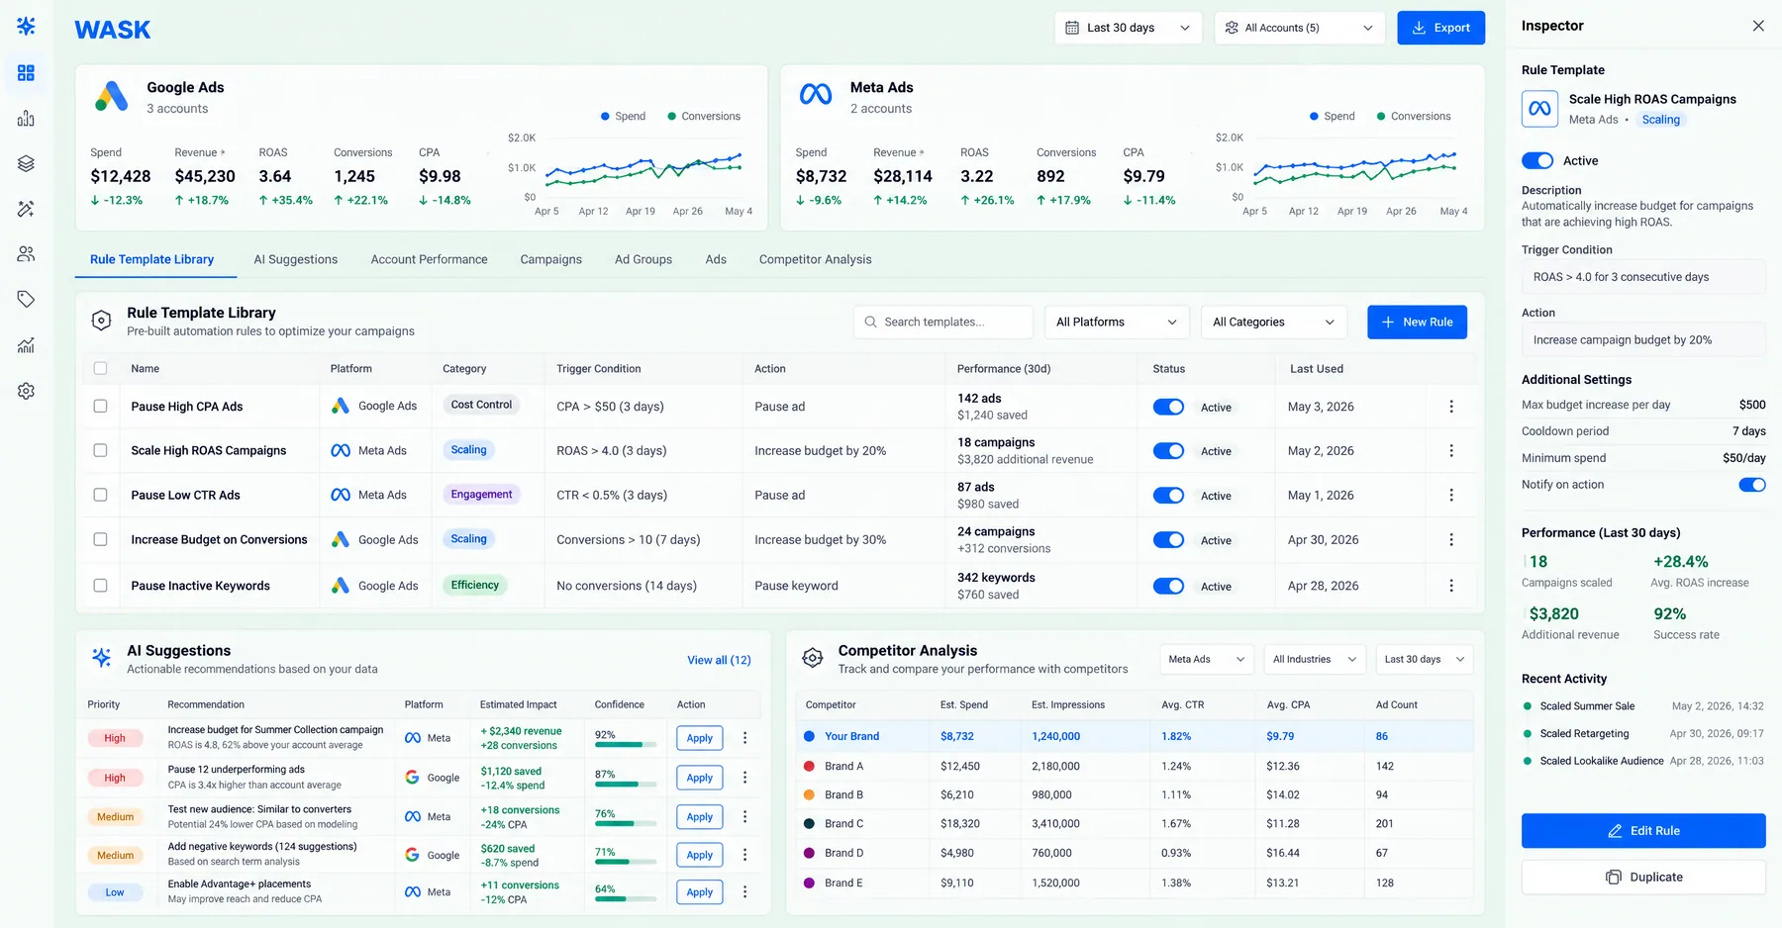Open the bar chart analytics sidebar icon
1782x928 pixels.
tap(26, 119)
